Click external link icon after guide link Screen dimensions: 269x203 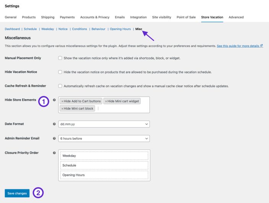[261, 46]
